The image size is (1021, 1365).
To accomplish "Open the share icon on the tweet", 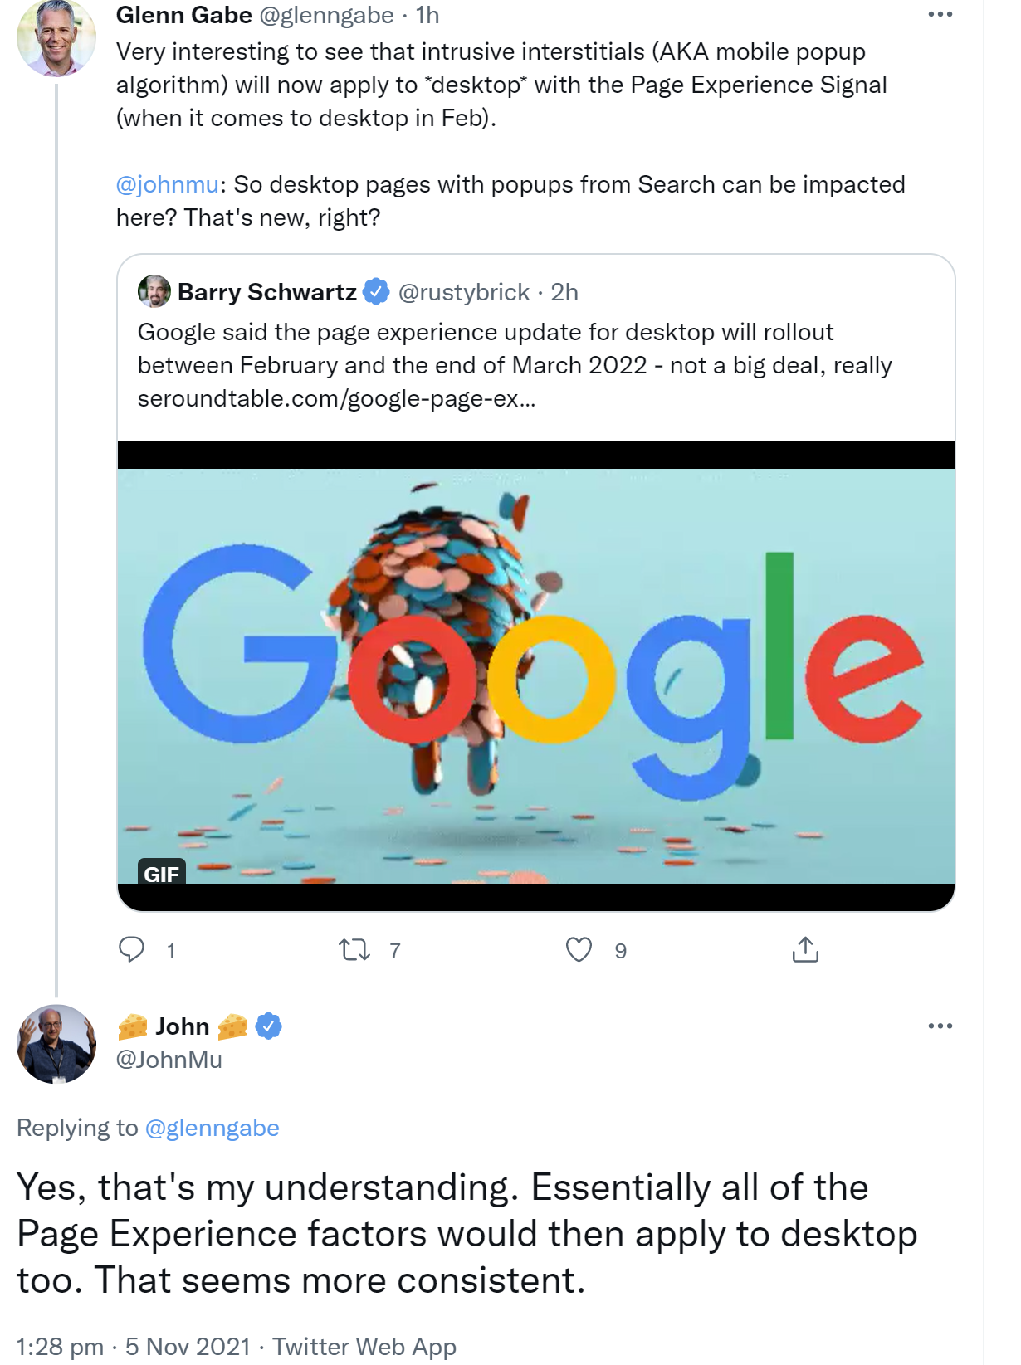I will (x=804, y=948).
